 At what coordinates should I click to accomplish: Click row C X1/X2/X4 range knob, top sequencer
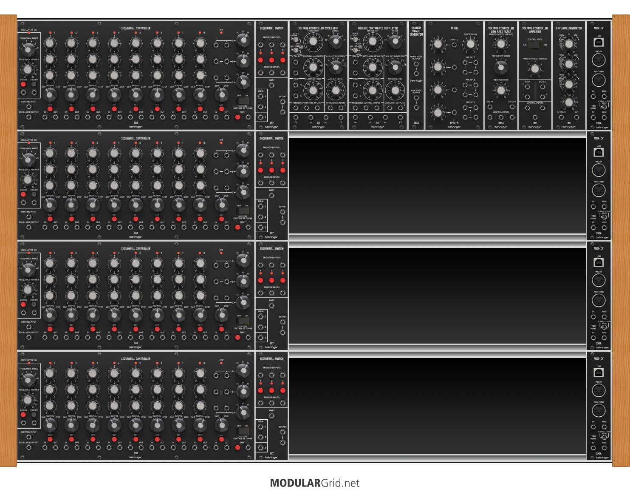(x=243, y=82)
